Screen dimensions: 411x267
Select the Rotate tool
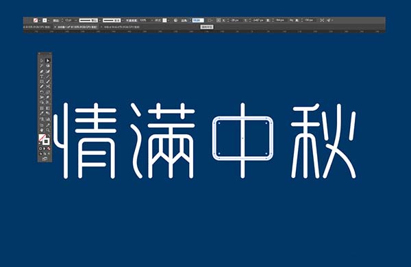pos(41,92)
